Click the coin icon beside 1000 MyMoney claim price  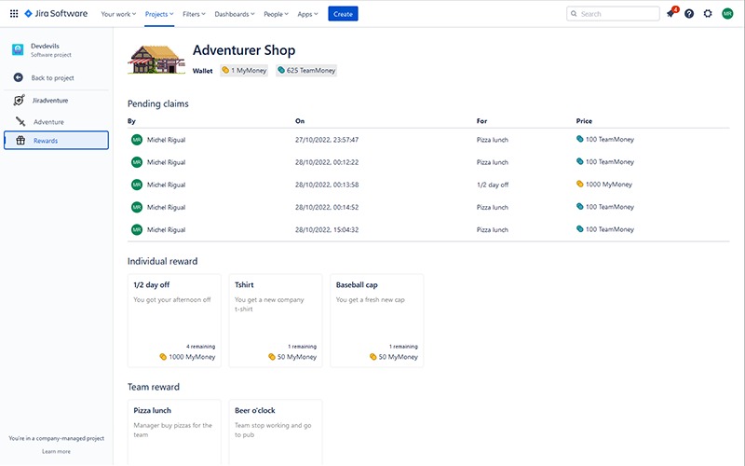[579, 184]
